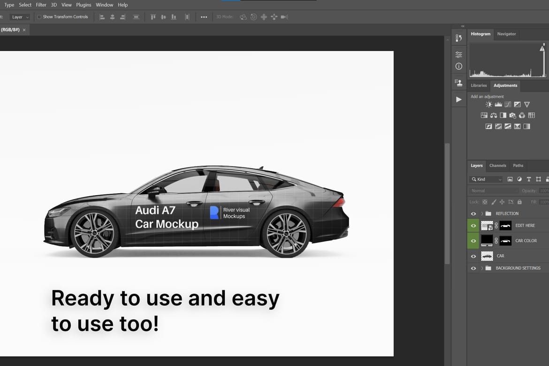Expand the BACKGROUND SETTINGS group
The height and width of the screenshot is (366, 549).
(482, 268)
